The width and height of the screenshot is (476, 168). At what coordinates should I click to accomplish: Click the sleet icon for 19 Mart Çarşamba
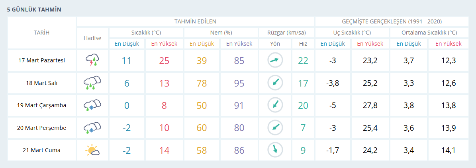[92, 105]
